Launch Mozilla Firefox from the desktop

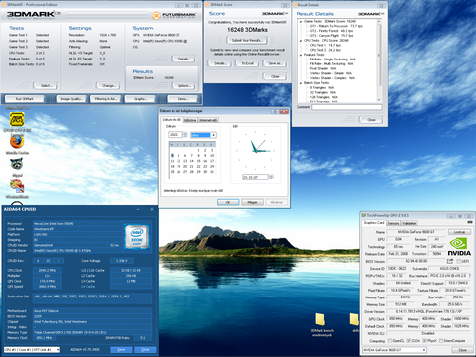(17, 142)
